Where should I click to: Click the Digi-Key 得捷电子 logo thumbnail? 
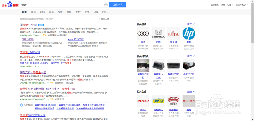[173, 101]
